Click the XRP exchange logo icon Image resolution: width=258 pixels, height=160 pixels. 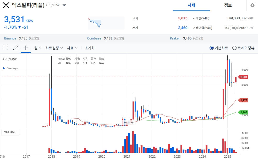click(6, 5)
